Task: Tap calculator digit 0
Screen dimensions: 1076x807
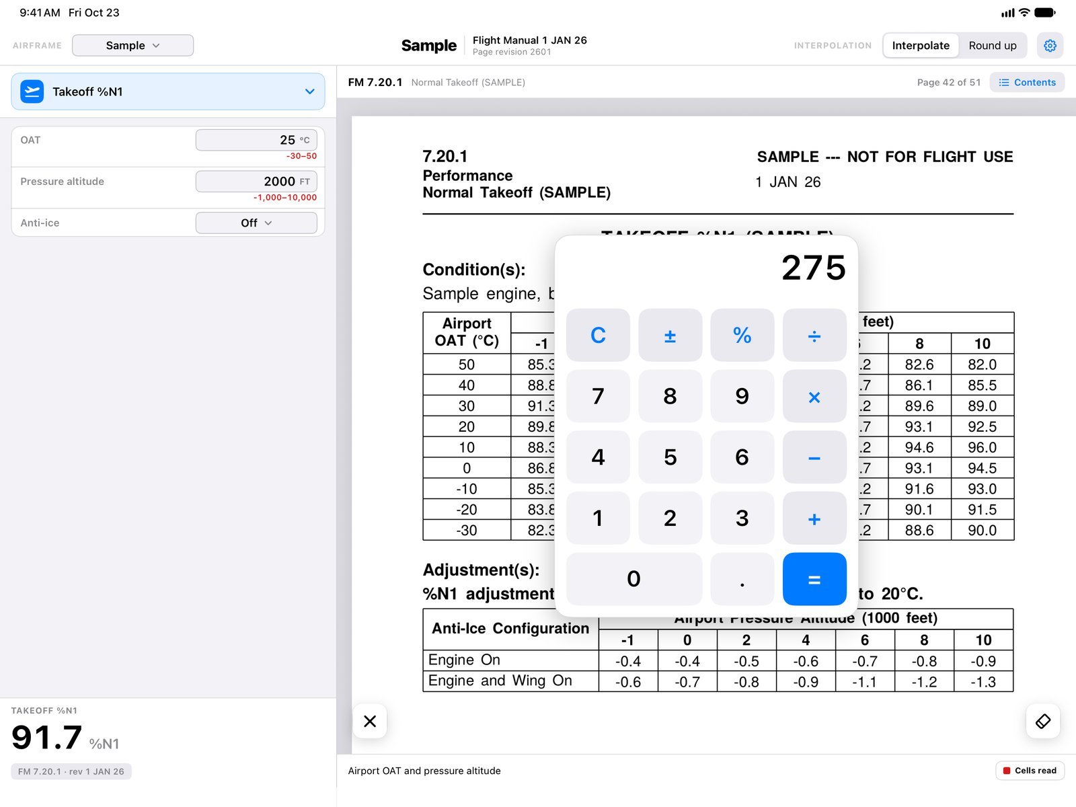Action: click(634, 579)
